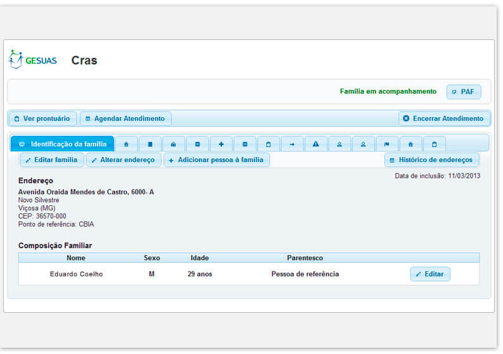
Task: Click the Idade column header
Action: click(200, 258)
